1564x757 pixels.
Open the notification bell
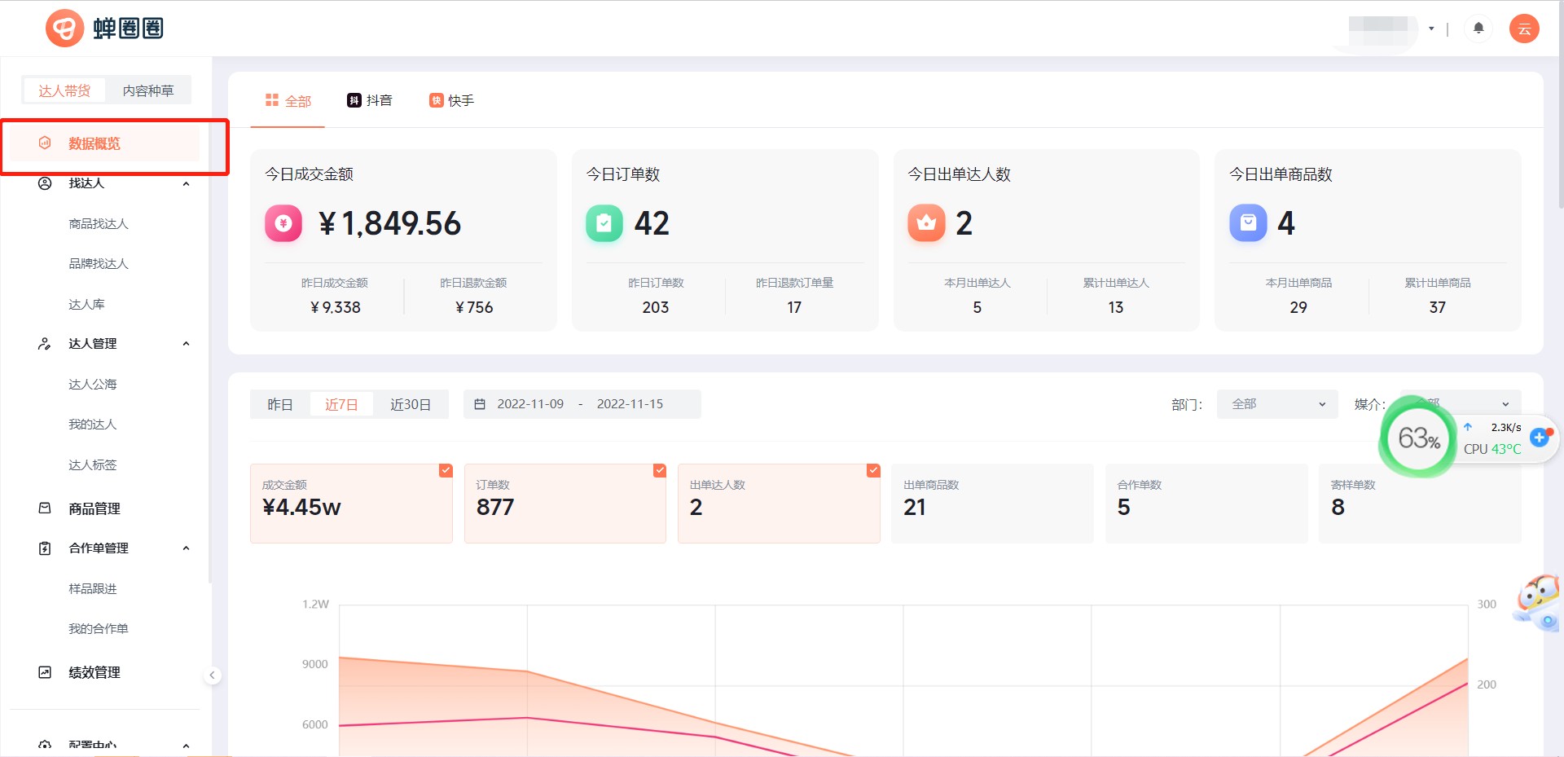point(1478,29)
